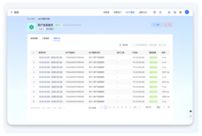Jump to last page 105 in pagination
The image size is (202, 136).
click(x=135, y=107)
